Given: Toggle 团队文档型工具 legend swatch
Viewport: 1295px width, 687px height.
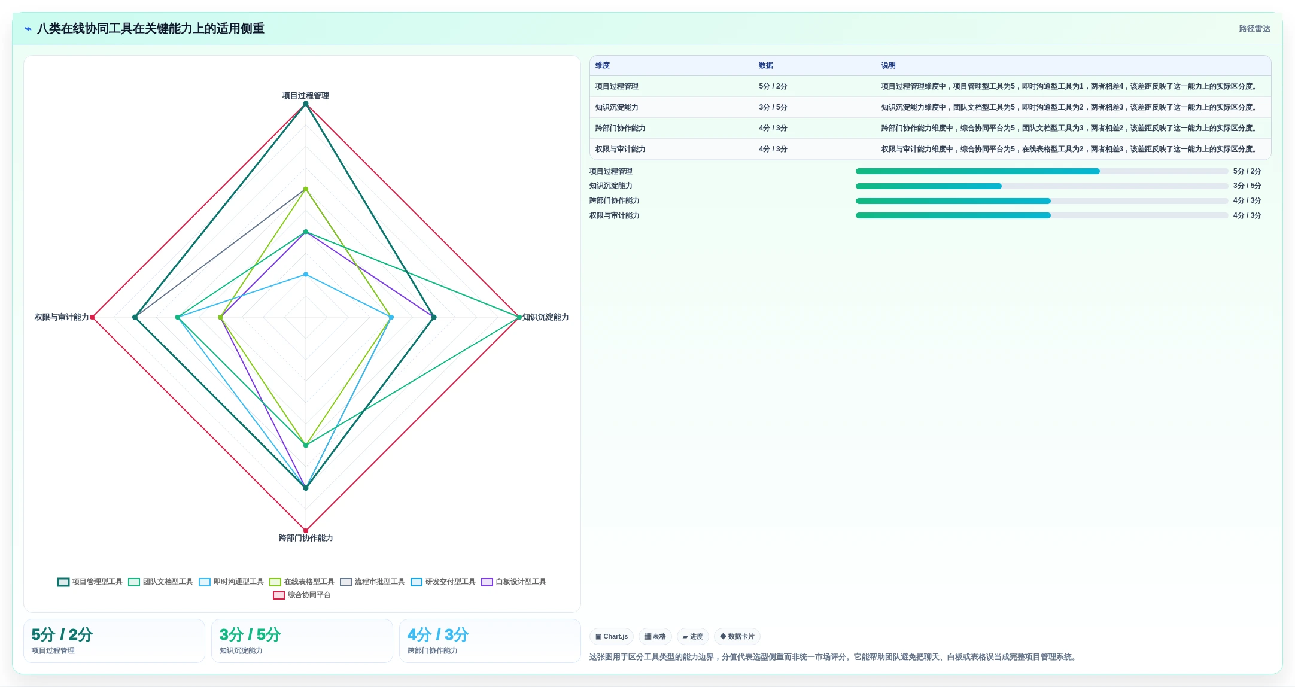Looking at the screenshot, I should pyautogui.click(x=134, y=582).
